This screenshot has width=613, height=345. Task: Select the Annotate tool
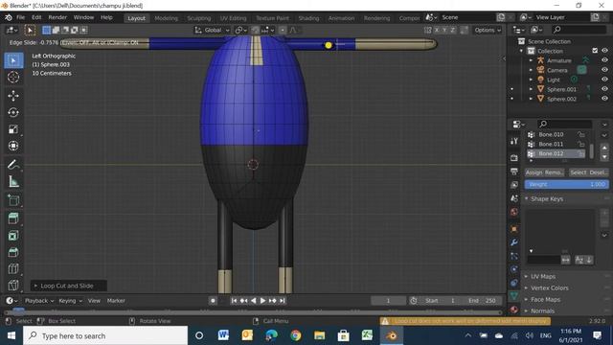[13, 165]
